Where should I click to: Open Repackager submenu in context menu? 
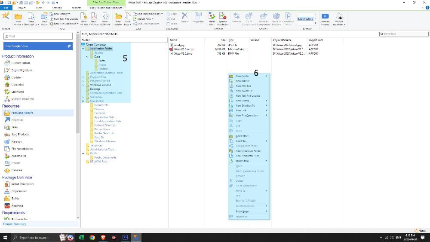(249, 211)
